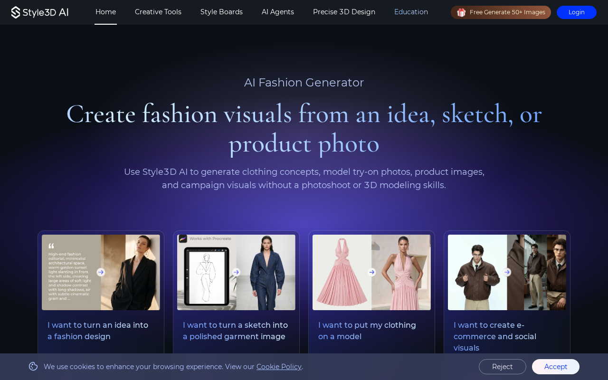This screenshot has height=380, width=608.
Task: Click arrow icon on idea-to-design card image
Action: (101, 272)
